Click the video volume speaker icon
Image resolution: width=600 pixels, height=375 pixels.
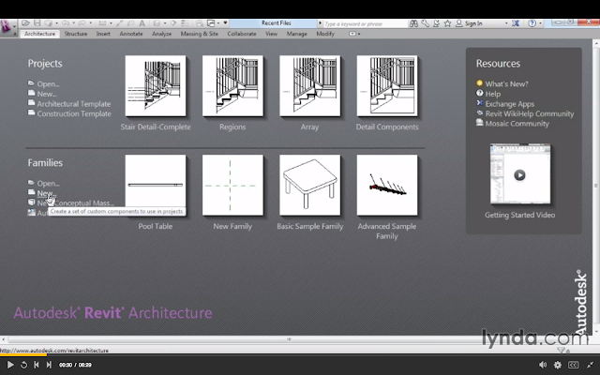pos(543,365)
